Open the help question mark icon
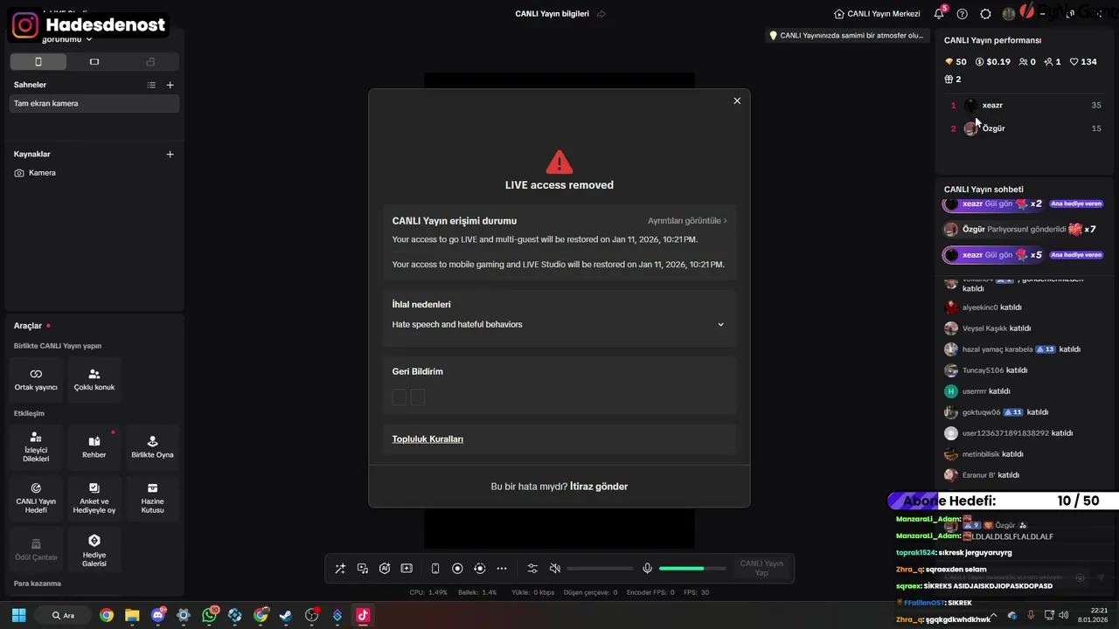1119x629 pixels. (963, 14)
